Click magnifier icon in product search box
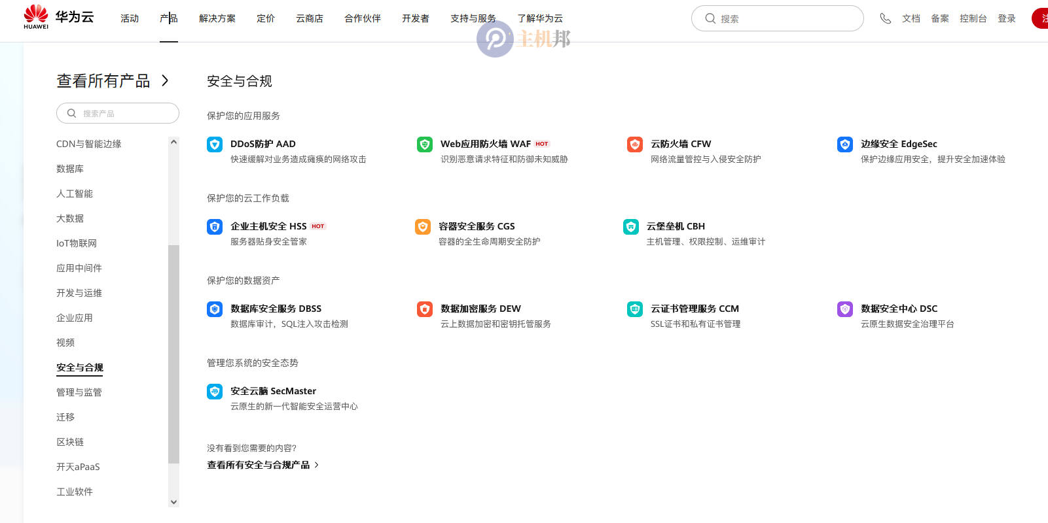Screen dimensions: 1048x523 pos(72,113)
